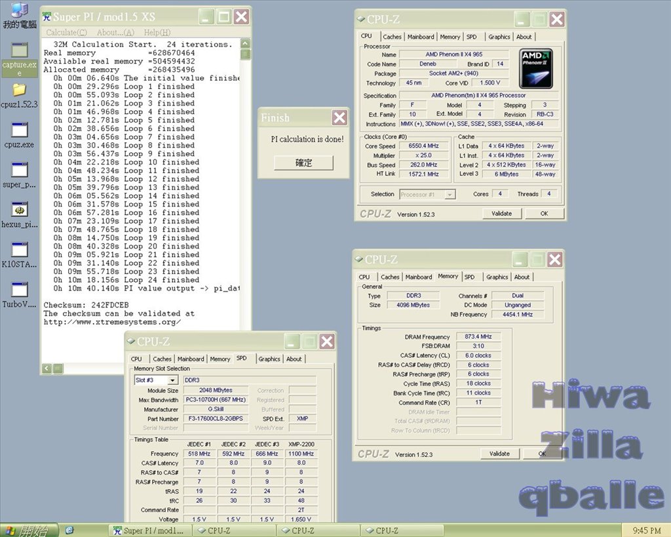
Task: Click Validate in the top CPU-Z window
Action: [x=501, y=213]
